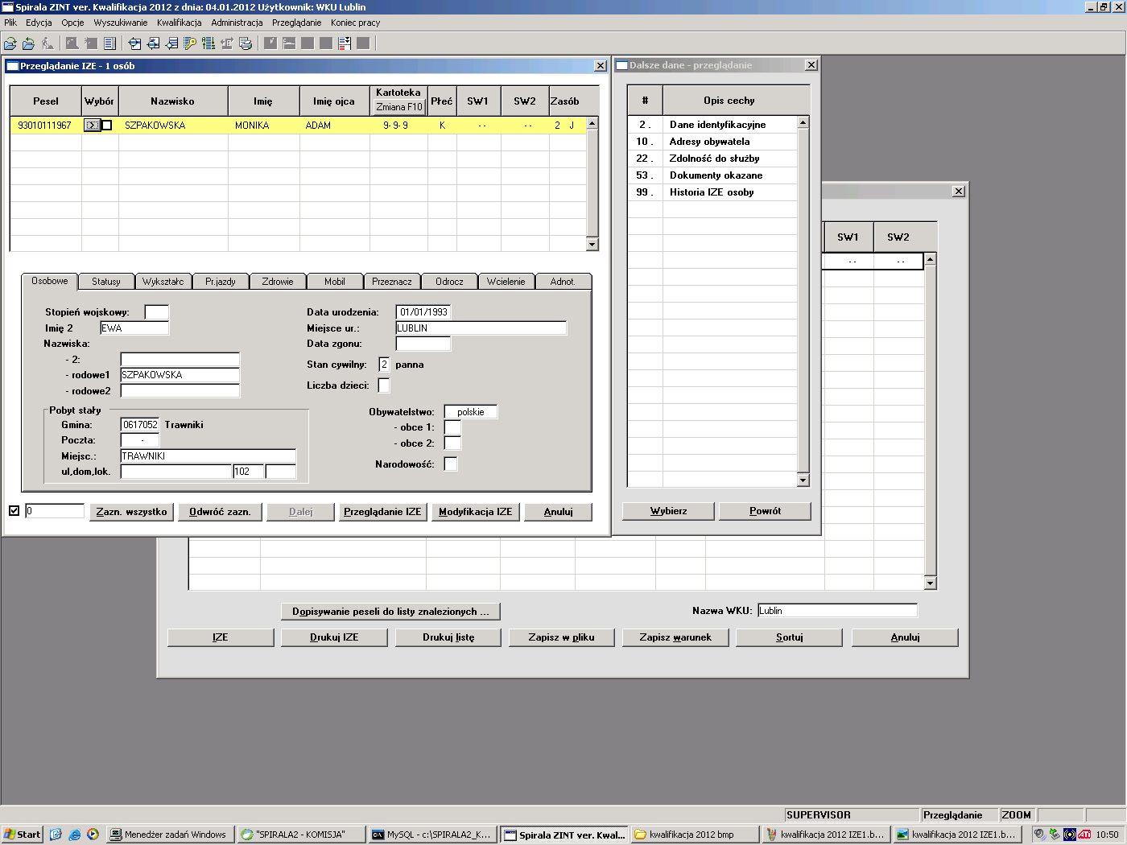Viewport: 1127px width, 845px height.
Task: Click the blue list-sheet toolbar icon
Action: pyautogui.click(x=110, y=43)
